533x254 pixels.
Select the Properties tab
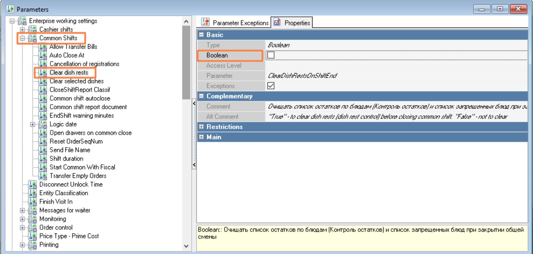pos(292,23)
